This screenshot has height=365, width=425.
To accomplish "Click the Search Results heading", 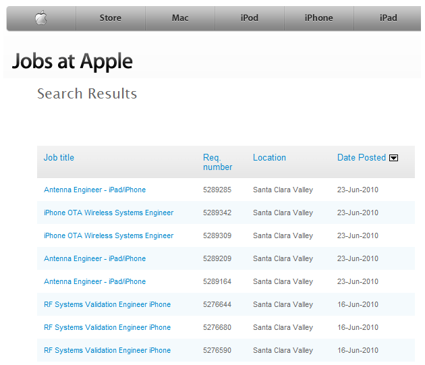I will (87, 94).
